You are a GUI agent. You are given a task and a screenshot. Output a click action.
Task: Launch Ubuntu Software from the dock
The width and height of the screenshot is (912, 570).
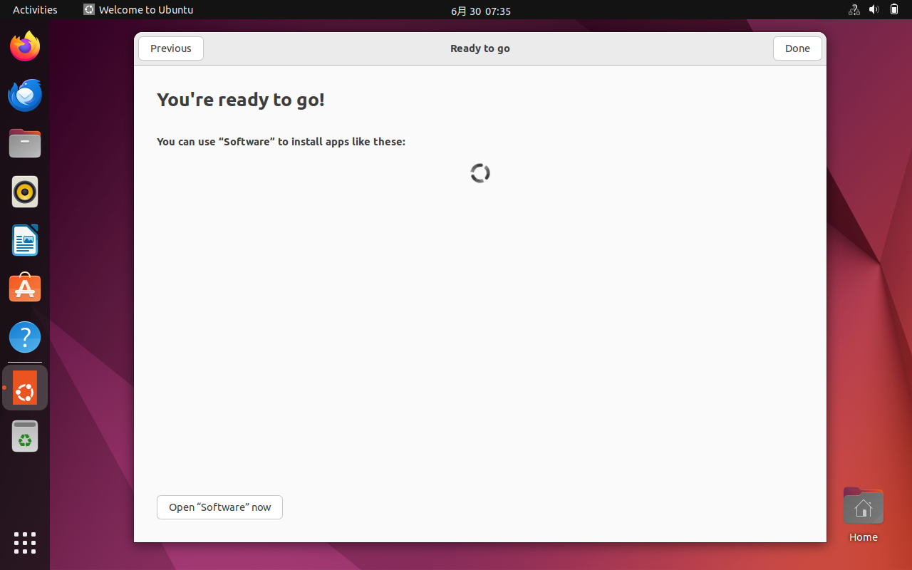pyautogui.click(x=25, y=289)
